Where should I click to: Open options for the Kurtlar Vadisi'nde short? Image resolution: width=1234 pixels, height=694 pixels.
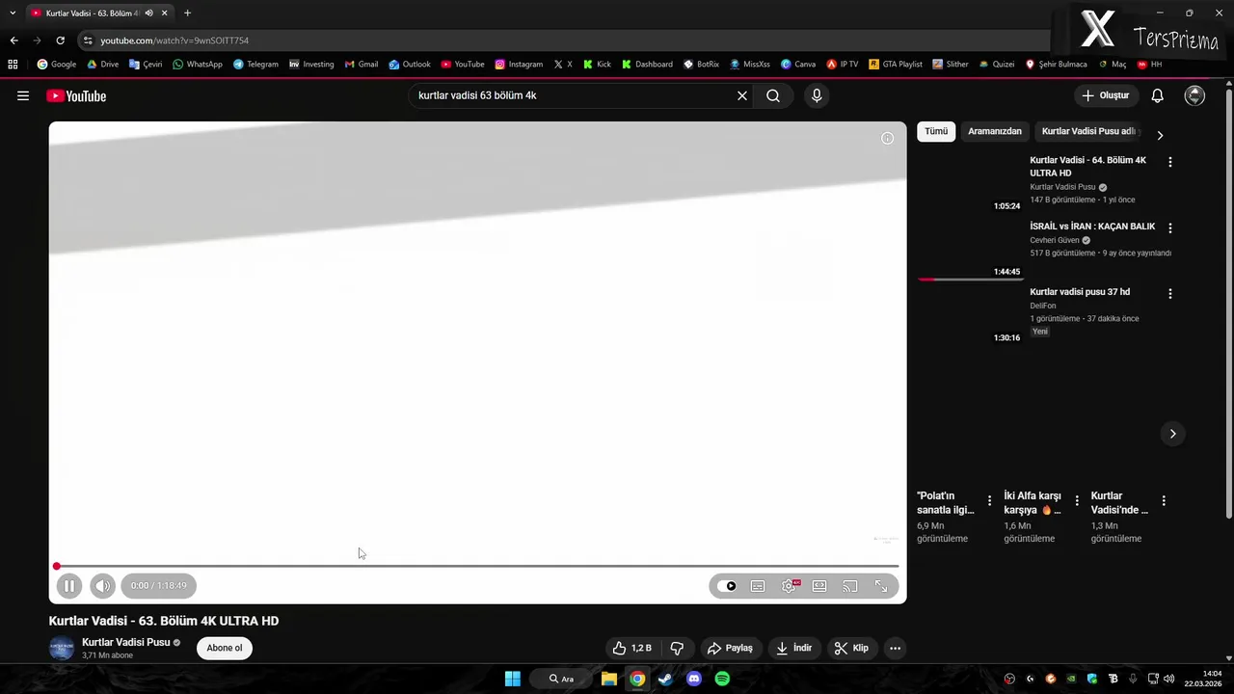click(x=1164, y=501)
